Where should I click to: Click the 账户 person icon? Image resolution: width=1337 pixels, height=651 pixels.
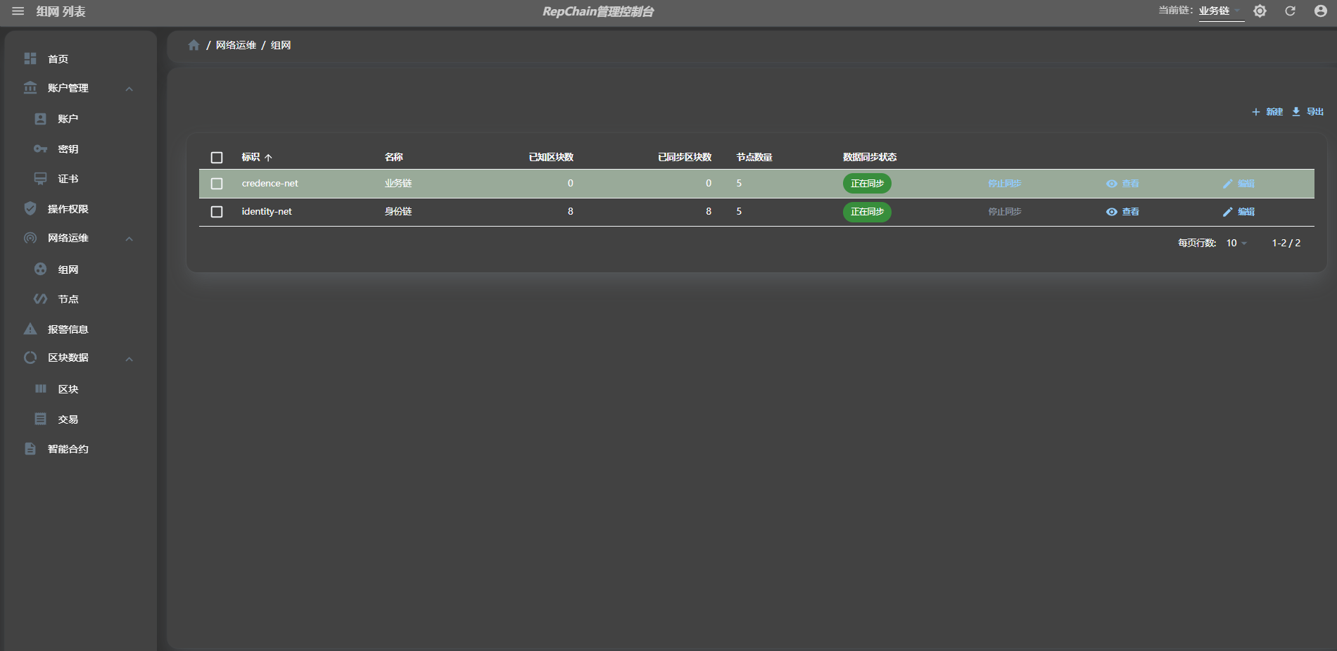point(41,119)
